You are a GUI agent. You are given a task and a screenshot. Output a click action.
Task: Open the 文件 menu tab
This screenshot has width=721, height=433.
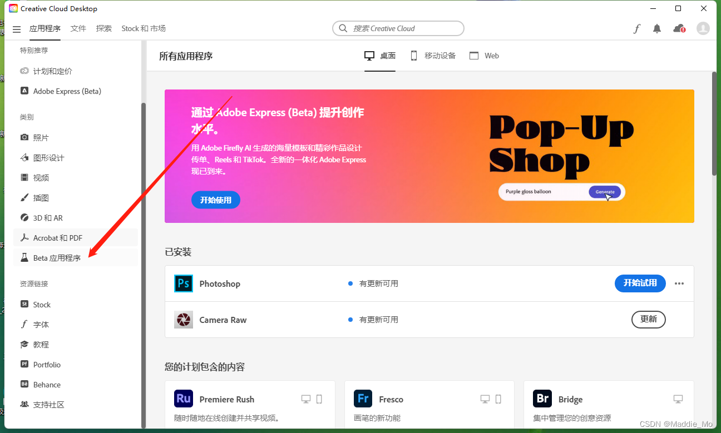(78, 28)
